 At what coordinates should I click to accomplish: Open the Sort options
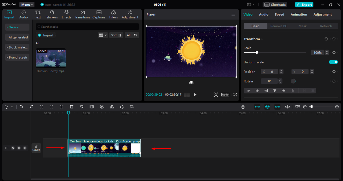pos(116,35)
